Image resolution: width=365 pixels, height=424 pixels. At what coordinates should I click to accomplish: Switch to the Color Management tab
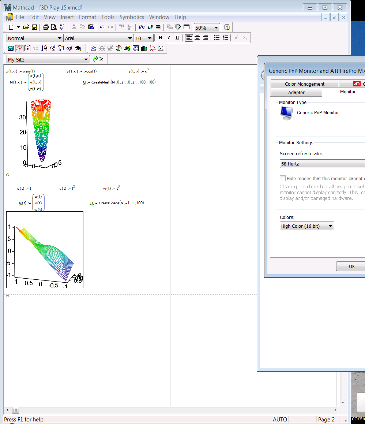pos(305,84)
